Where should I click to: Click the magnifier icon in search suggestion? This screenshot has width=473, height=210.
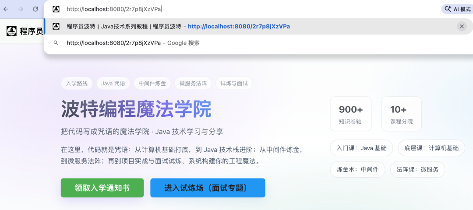[x=56, y=43]
